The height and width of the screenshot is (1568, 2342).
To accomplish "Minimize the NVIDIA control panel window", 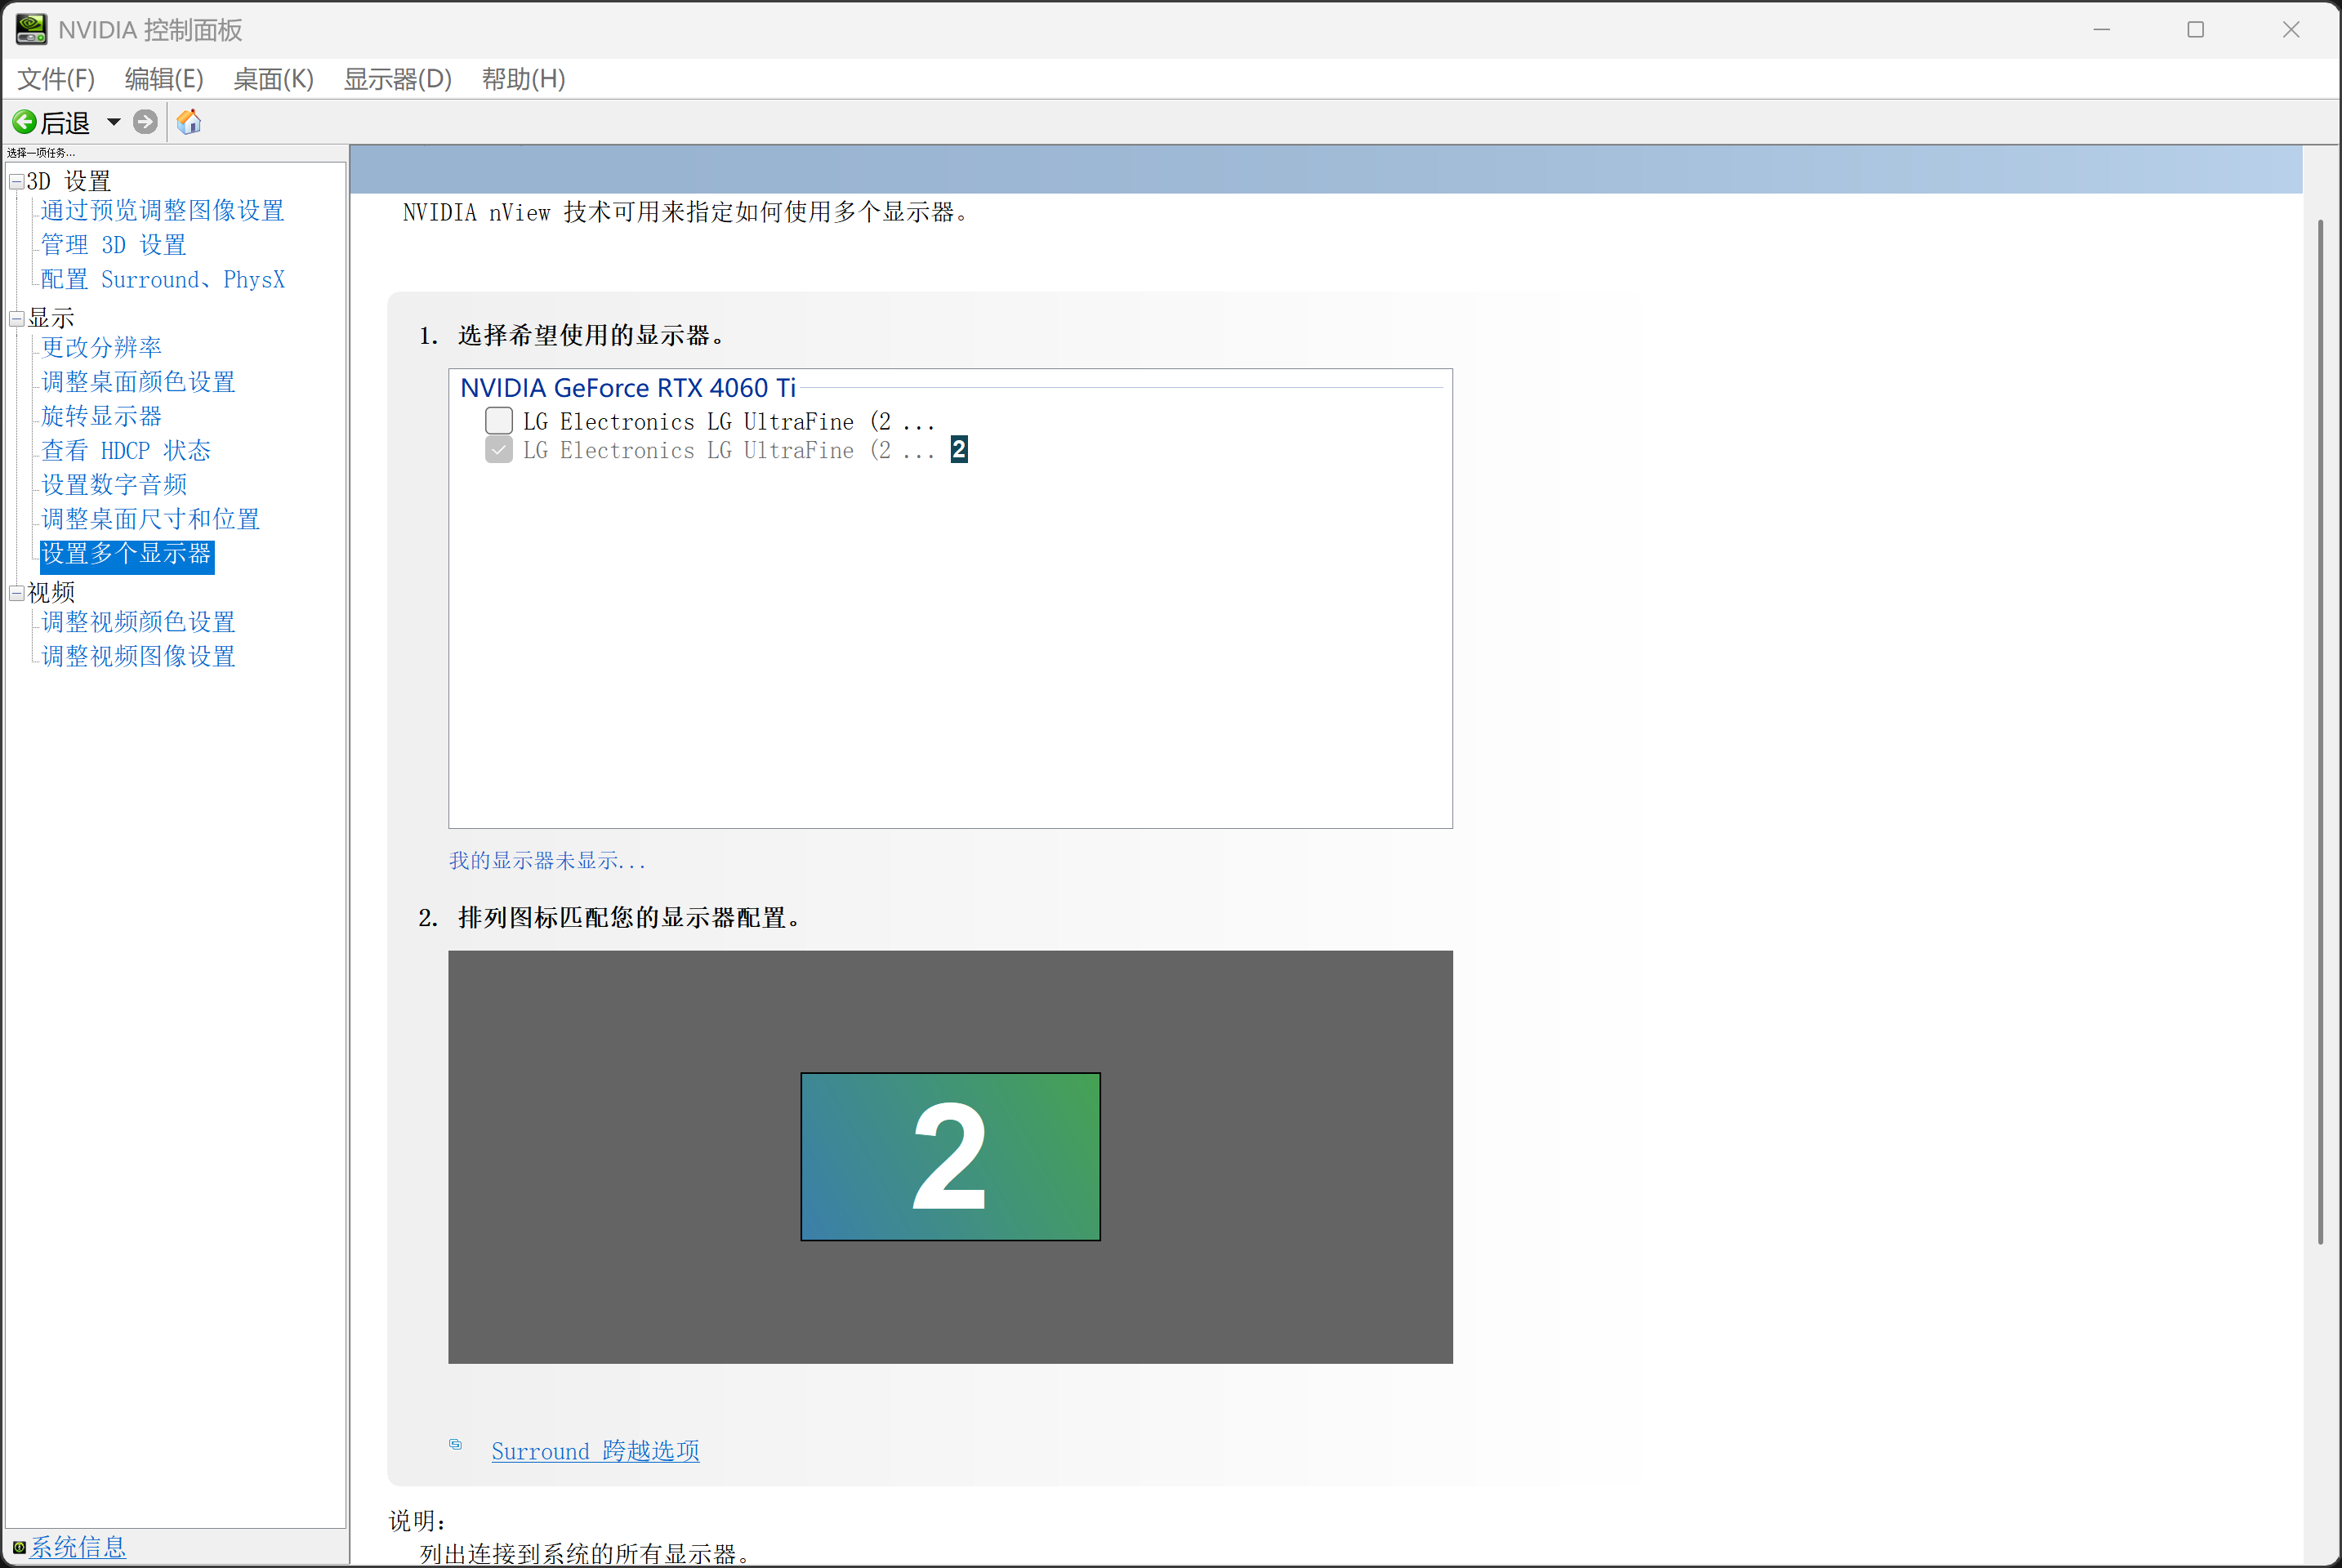I will (2101, 30).
